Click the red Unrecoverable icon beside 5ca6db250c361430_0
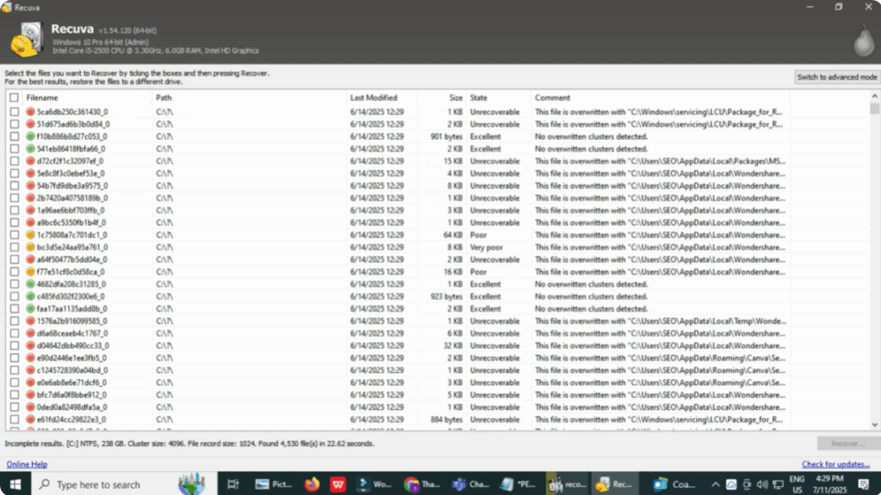 [30, 112]
